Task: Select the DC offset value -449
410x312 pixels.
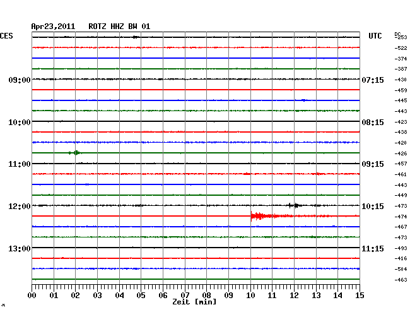Action: click(401, 195)
